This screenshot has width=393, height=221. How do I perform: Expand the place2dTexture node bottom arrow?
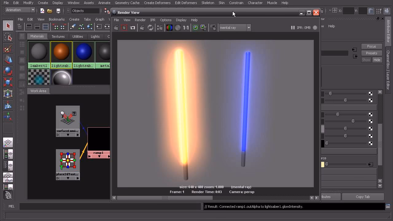68,178
